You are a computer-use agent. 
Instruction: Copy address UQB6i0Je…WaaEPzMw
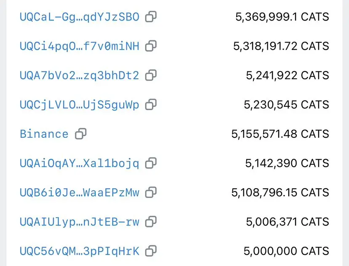tap(151, 192)
